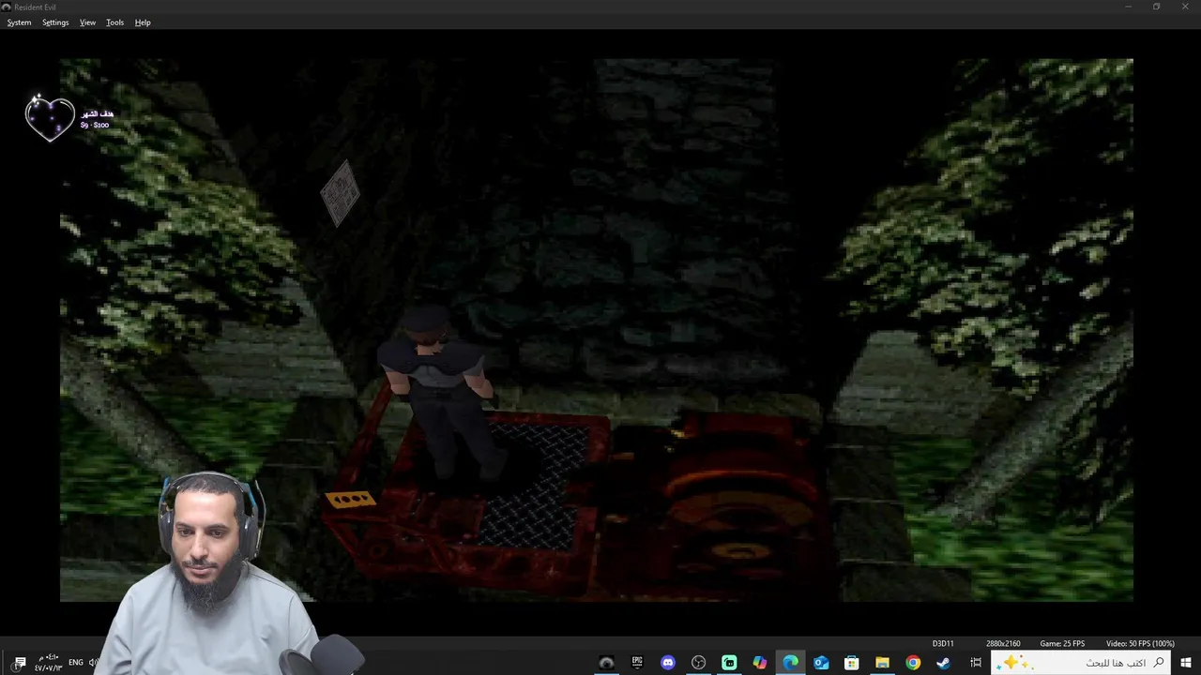
Task: Click the Resident Evil window title icon
Action: pyautogui.click(x=7, y=7)
